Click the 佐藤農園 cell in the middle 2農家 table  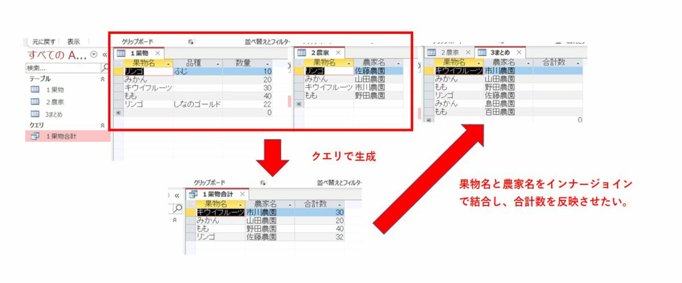378,71
